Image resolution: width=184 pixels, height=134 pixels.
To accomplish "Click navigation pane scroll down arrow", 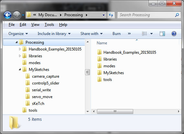I will coord(88,111).
